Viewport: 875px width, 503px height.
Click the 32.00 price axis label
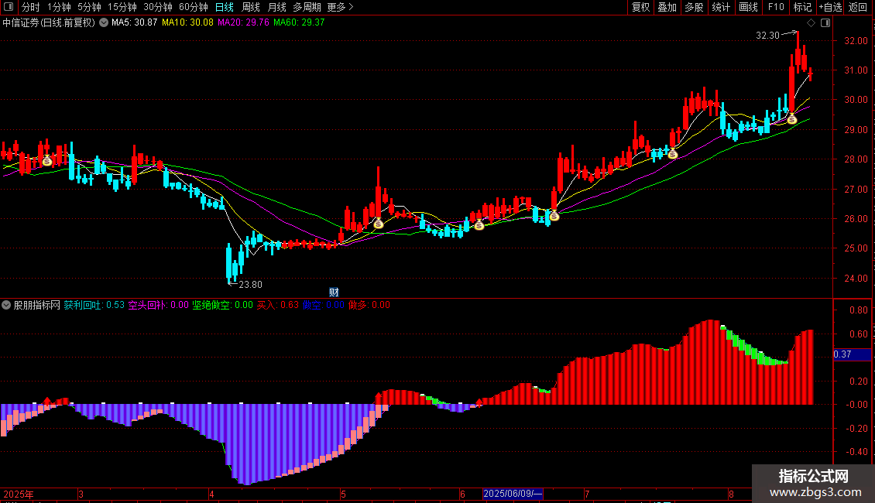click(x=856, y=41)
